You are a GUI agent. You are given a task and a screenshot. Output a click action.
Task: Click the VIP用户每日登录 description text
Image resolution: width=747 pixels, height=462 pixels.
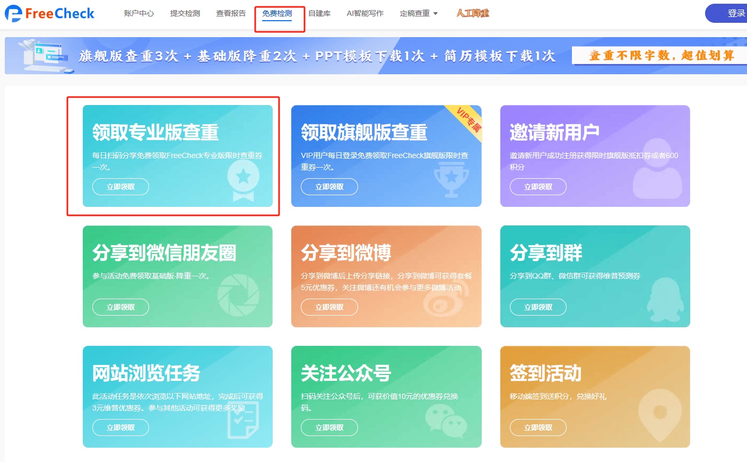coord(385,161)
